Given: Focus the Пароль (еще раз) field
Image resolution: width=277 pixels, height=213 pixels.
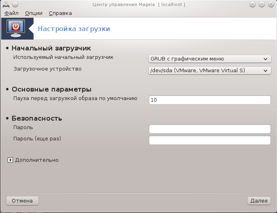Looking at the screenshot, I should [210, 140].
